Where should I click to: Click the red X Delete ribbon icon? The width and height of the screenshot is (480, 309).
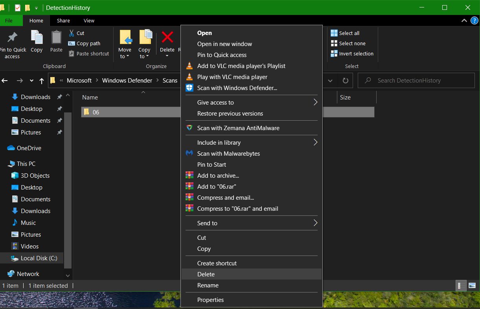(167, 37)
